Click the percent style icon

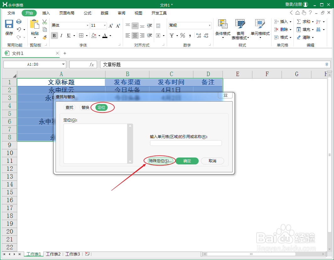(182, 36)
